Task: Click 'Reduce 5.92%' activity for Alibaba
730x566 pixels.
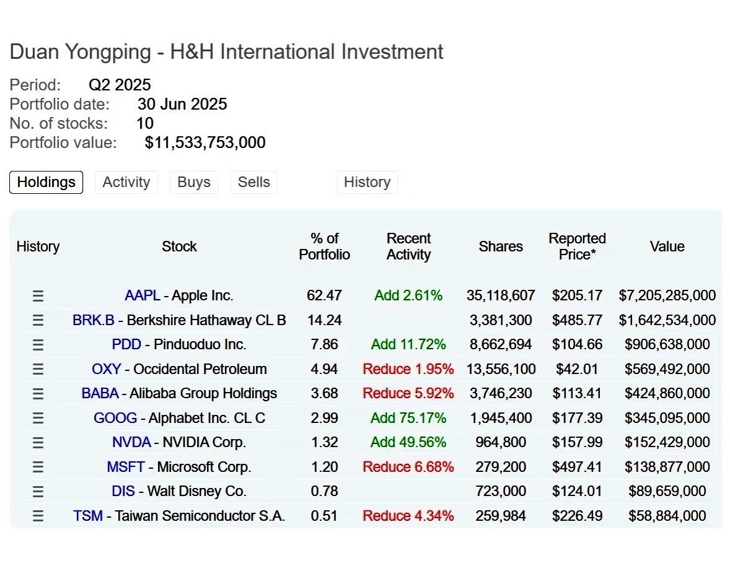Action: click(x=408, y=393)
